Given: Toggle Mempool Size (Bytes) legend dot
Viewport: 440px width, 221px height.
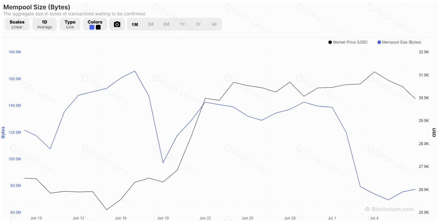Looking at the screenshot, I should pos(379,42).
